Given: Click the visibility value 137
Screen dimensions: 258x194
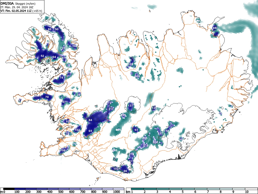Looking at the screenshot, I should coord(131,106).
